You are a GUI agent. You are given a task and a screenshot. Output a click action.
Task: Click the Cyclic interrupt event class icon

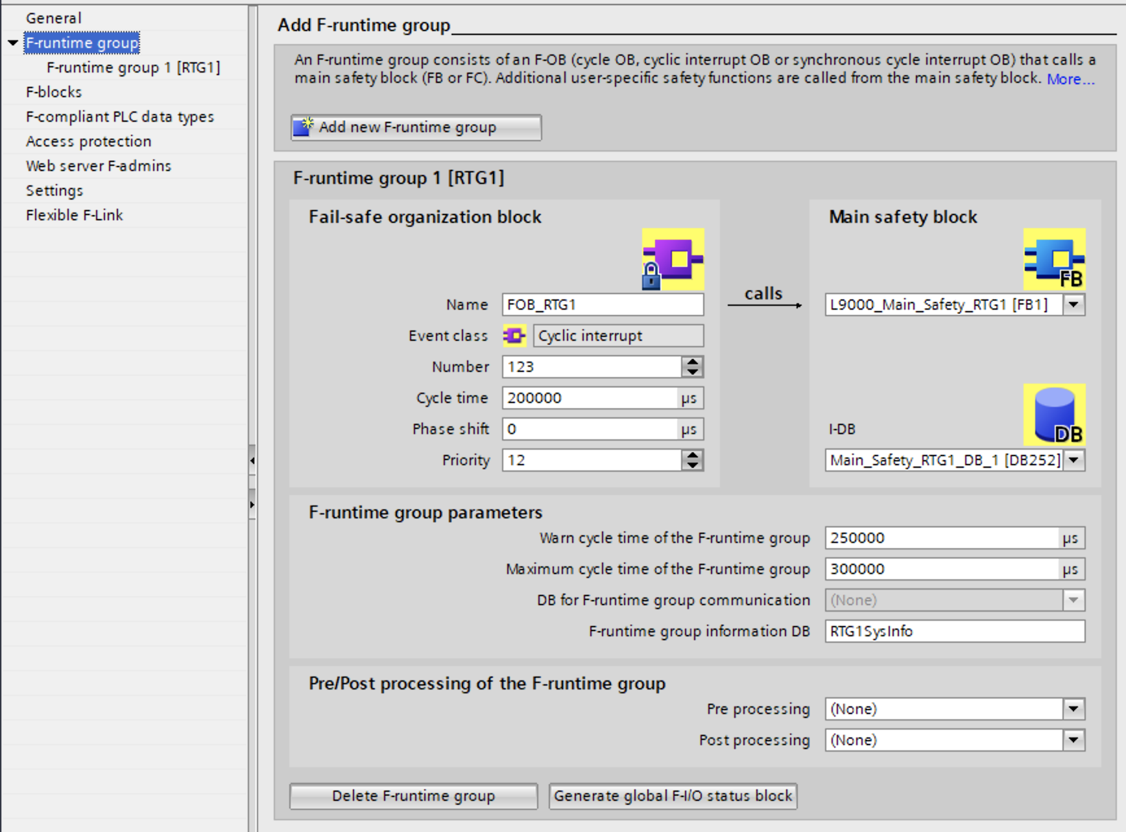(514, 336)
